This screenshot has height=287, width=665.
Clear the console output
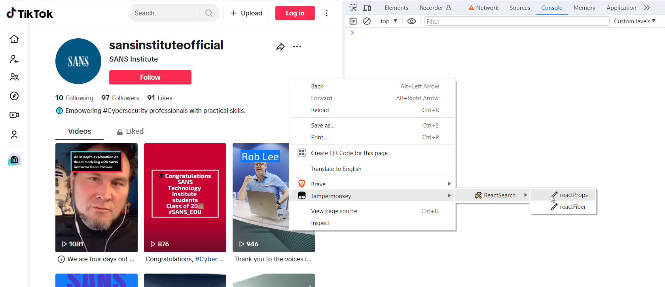tap(367, 21)
